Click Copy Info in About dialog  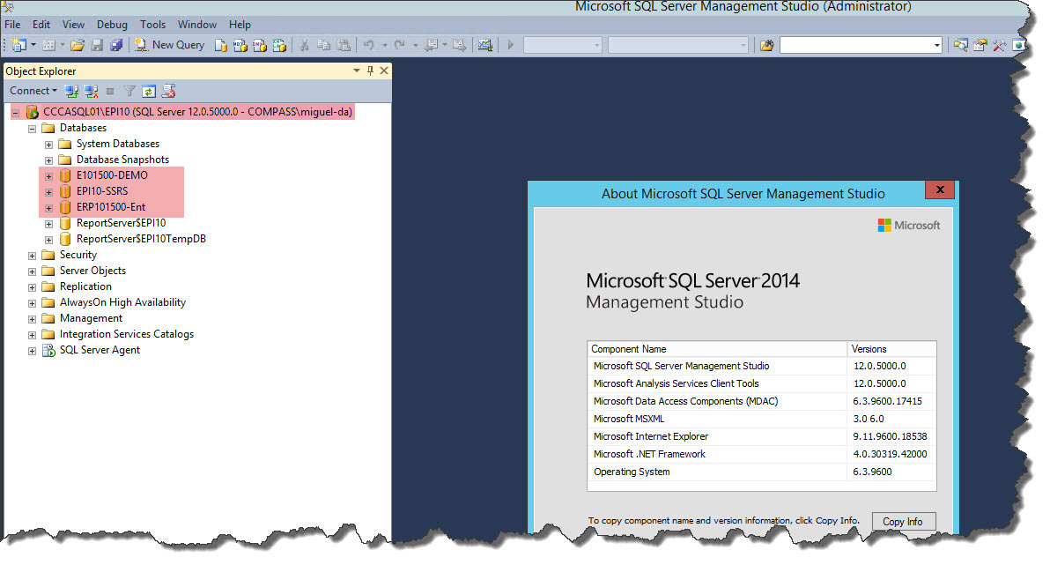(x=904, y=522)
